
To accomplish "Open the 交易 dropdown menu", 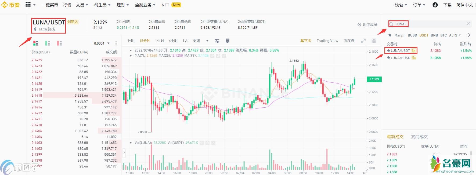I will point(82,5).
